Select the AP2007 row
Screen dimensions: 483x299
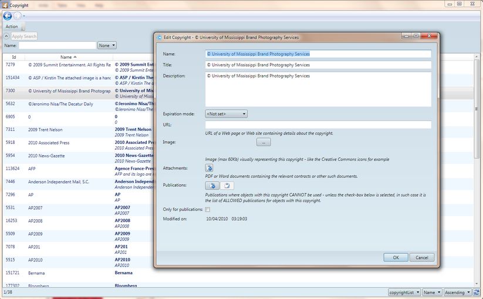pyautogui.click(x=79, y=210)
